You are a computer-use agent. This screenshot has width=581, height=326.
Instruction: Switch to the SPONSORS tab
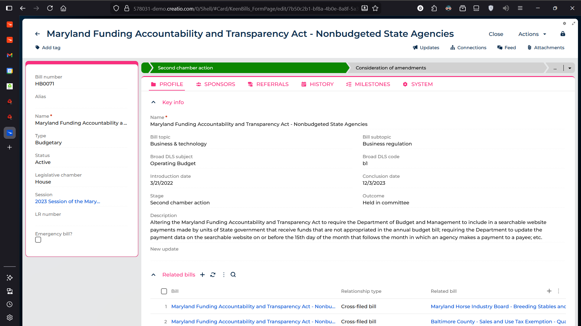click(215, 84)
